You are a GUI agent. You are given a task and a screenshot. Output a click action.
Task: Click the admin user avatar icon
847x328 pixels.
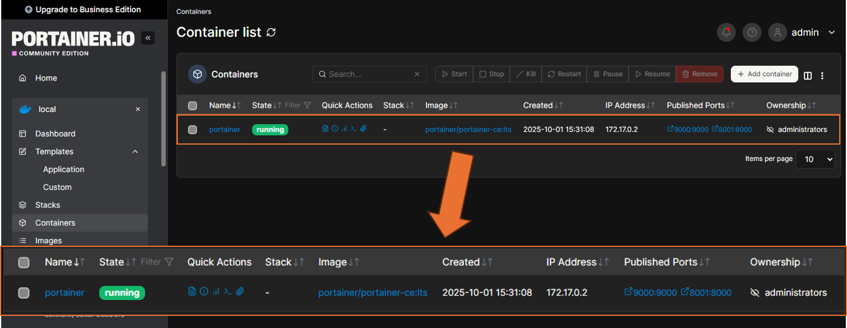click(777, 33)
